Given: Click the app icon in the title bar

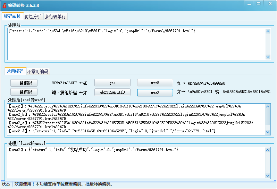Looking at the screenshot, I should coord(4,6).
